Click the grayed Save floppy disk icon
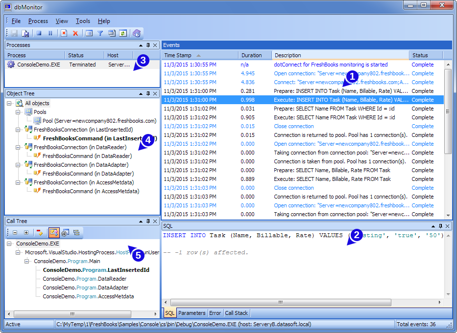 click(x=14, y=33)
